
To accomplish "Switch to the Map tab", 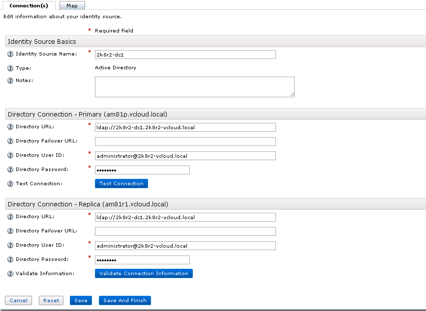I will point(72,5).
